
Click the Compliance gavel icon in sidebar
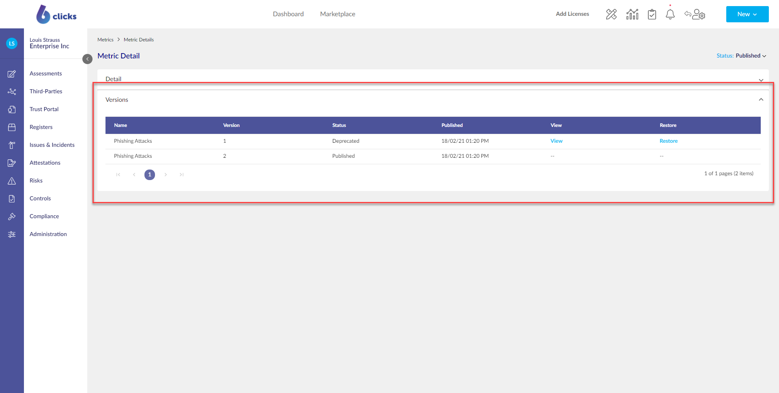[x=12, y=217]
